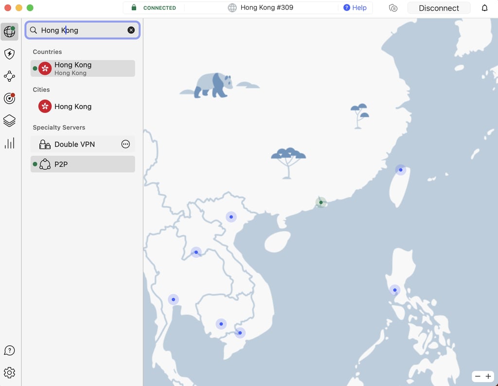Zoom in the map with plus button
Viewport: 498px width, 386px height.
point(488,376)
